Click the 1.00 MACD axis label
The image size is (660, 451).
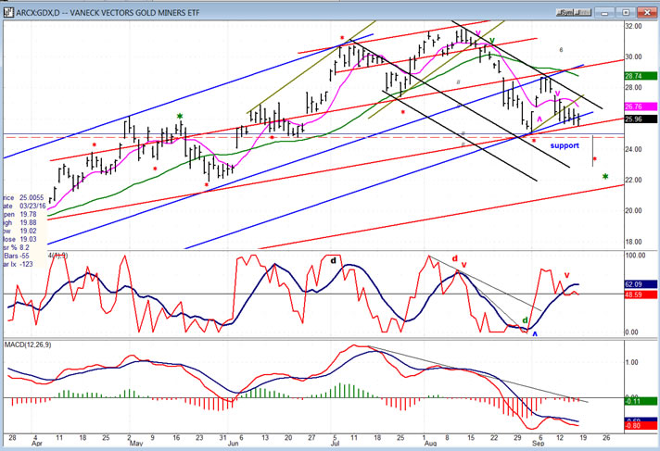[x=632, y=362]
